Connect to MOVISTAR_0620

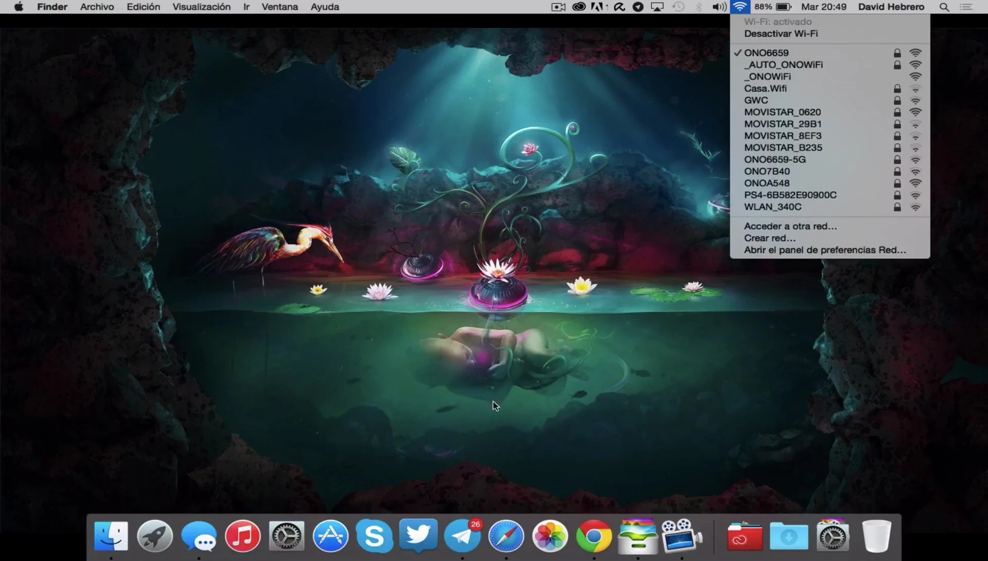[830, 112]
